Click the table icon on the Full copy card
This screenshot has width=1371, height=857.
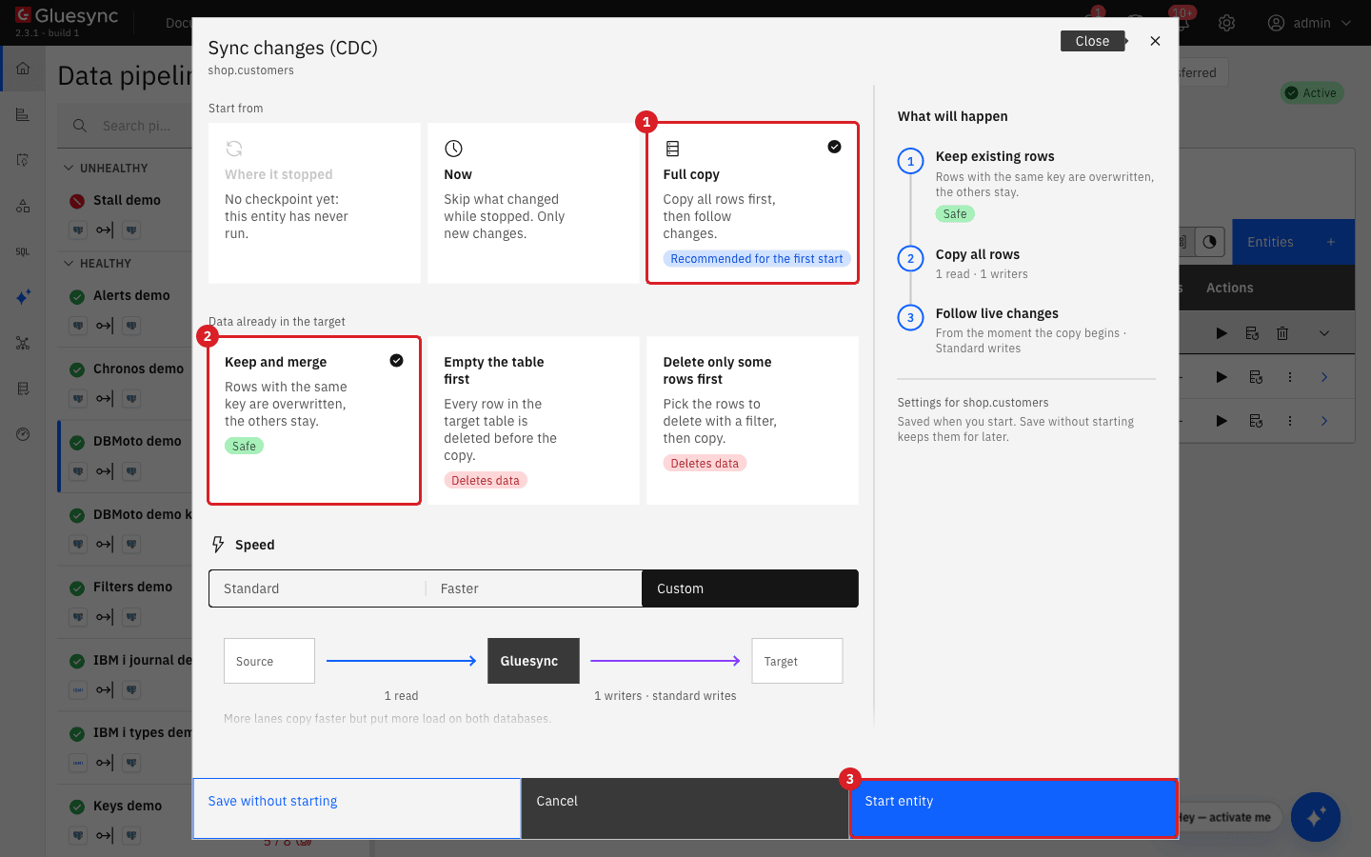(x=672, y=149)
